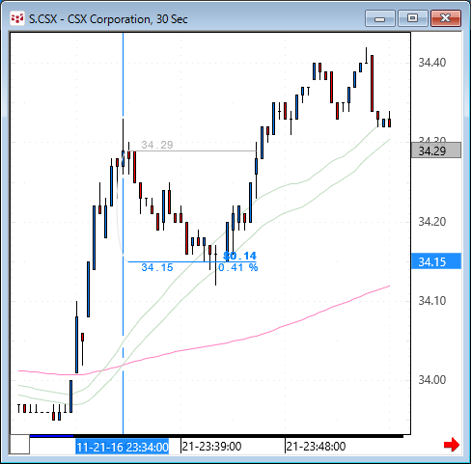
Task: Click the window title S.CSX - CSX Corporation
Action: [x=108, y=19]
